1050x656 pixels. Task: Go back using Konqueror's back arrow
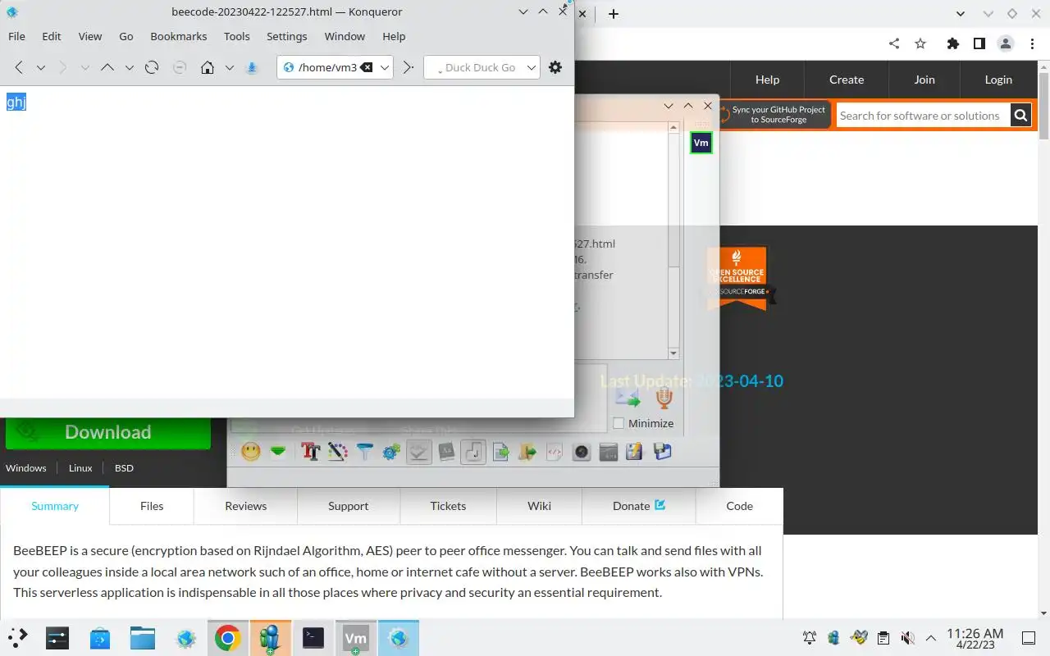pyautogui.click(x=18, y=67)
